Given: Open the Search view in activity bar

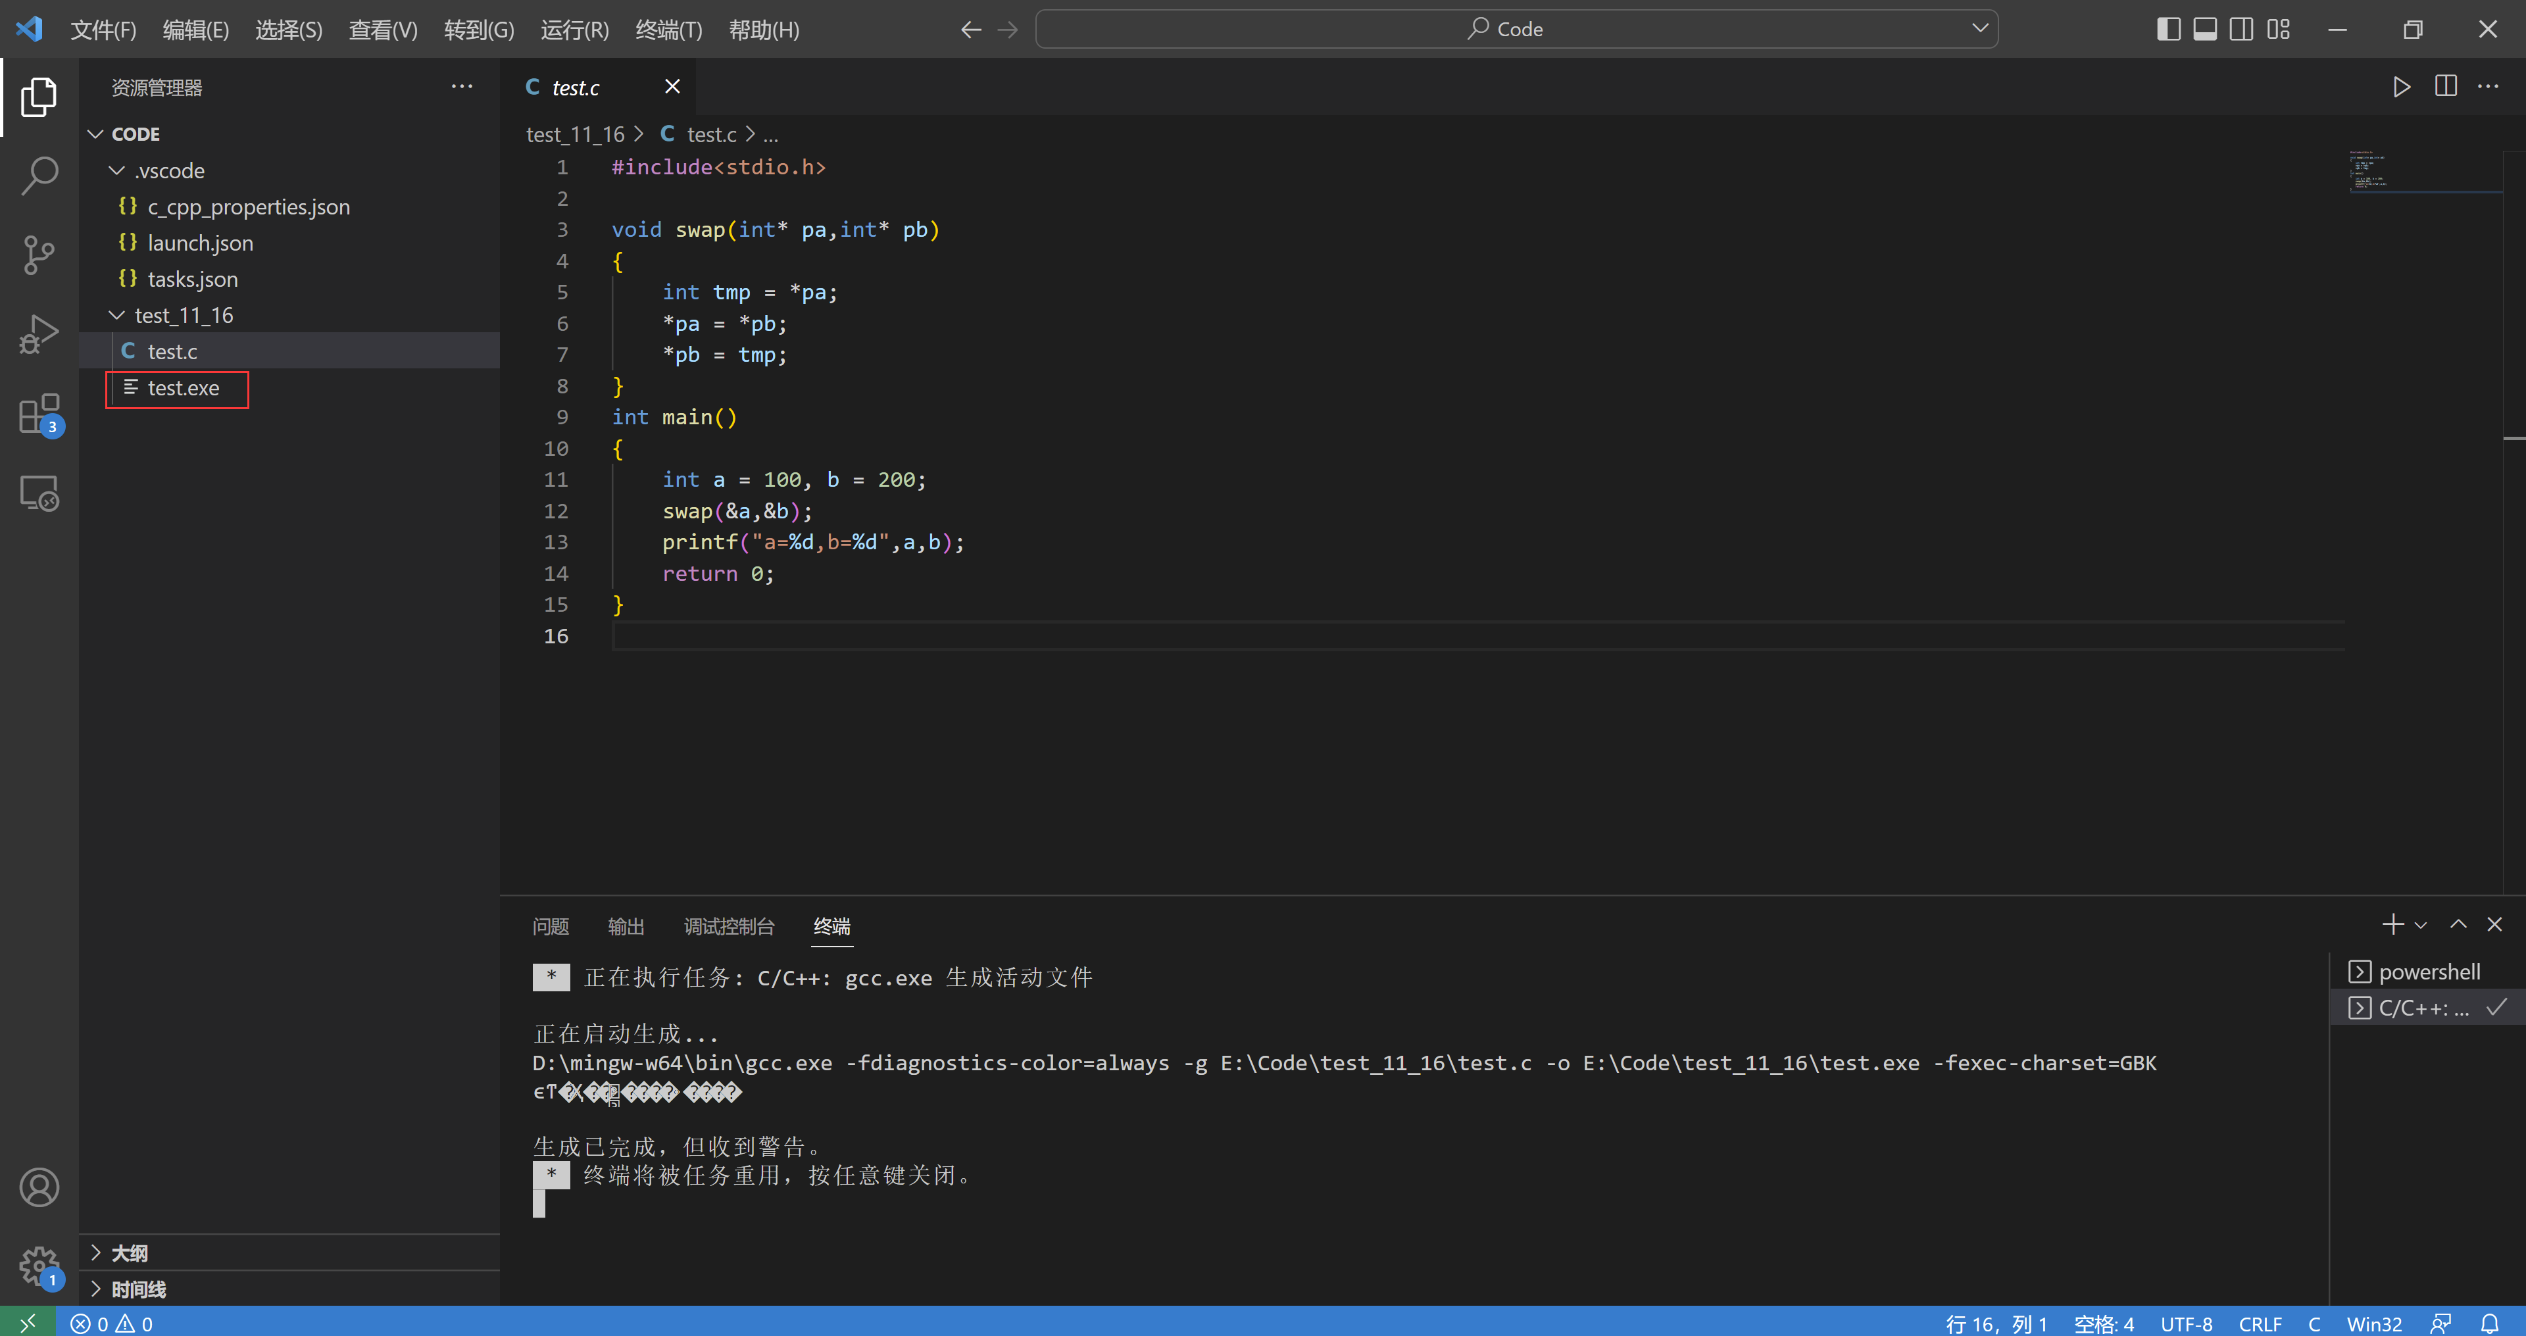Looking at the screenshot, I should 39,176.
